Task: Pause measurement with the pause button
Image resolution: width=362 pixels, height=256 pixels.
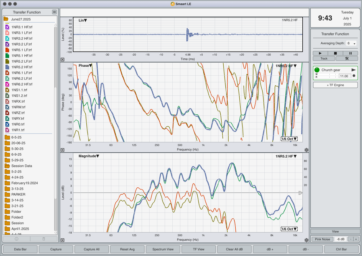Action: coord(350,53)
